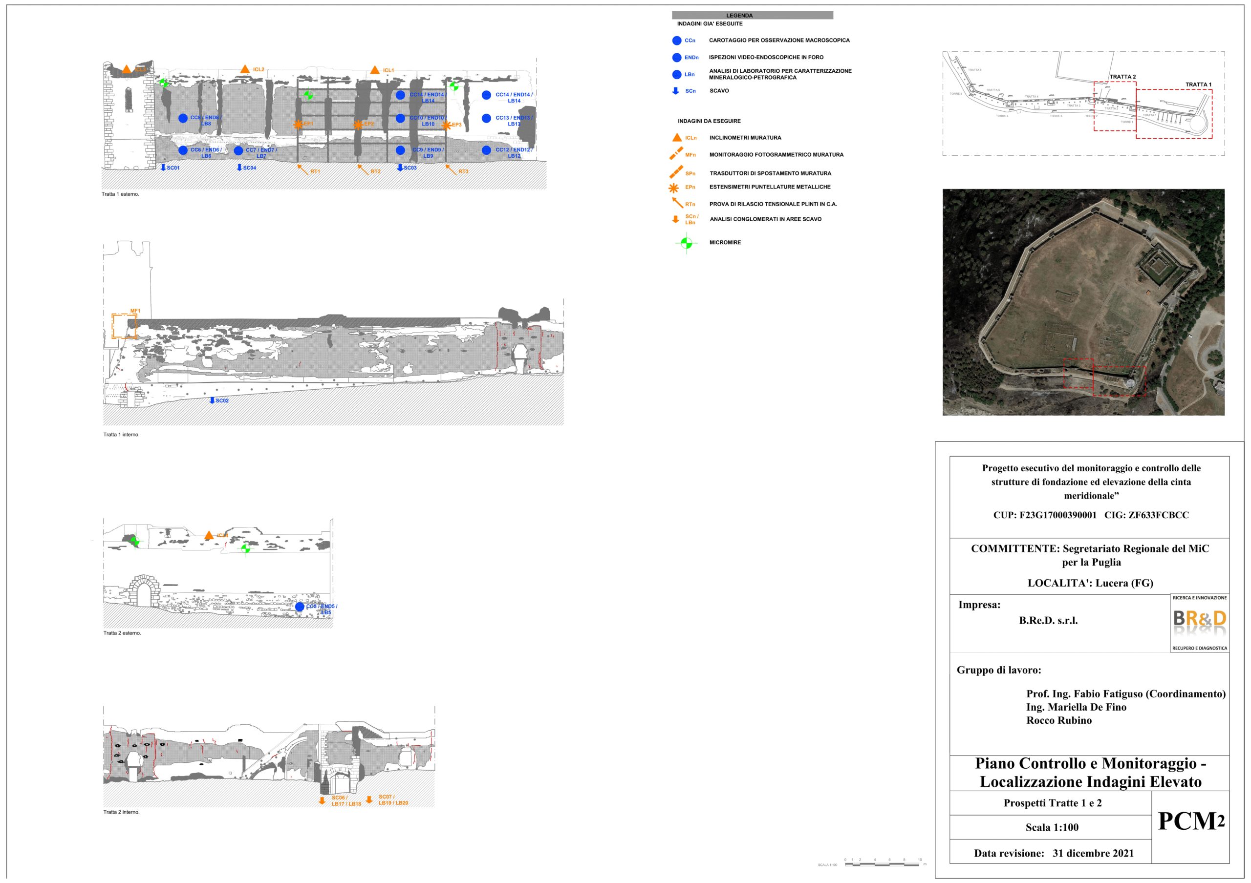Screen dimensions: 1251x883
Task: Select the EP2 extensometer star marker
Action: [358, 124]
